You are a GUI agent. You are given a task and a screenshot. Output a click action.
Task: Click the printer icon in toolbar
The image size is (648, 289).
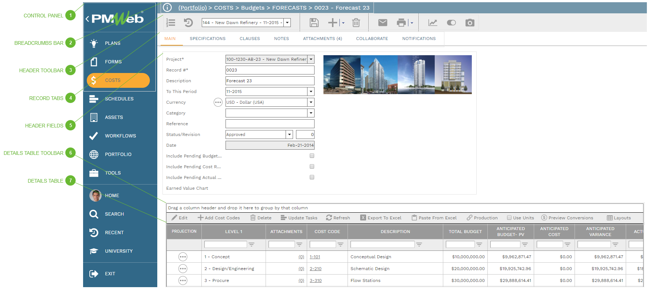401,23
